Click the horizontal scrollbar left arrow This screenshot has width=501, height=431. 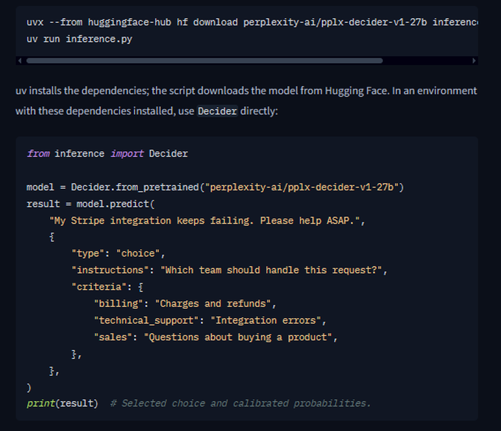point(20,61)
